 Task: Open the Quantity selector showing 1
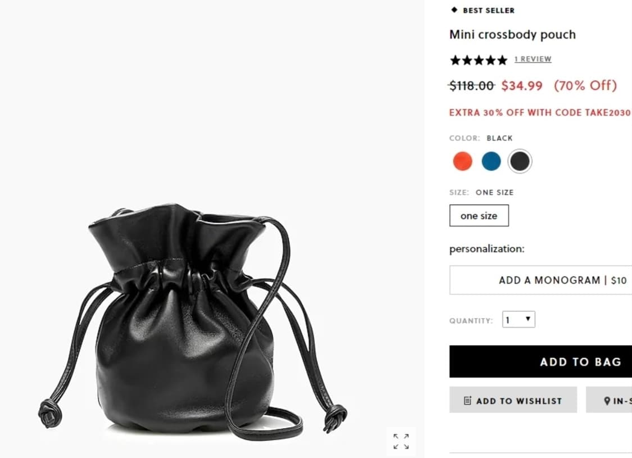(519, 319)
